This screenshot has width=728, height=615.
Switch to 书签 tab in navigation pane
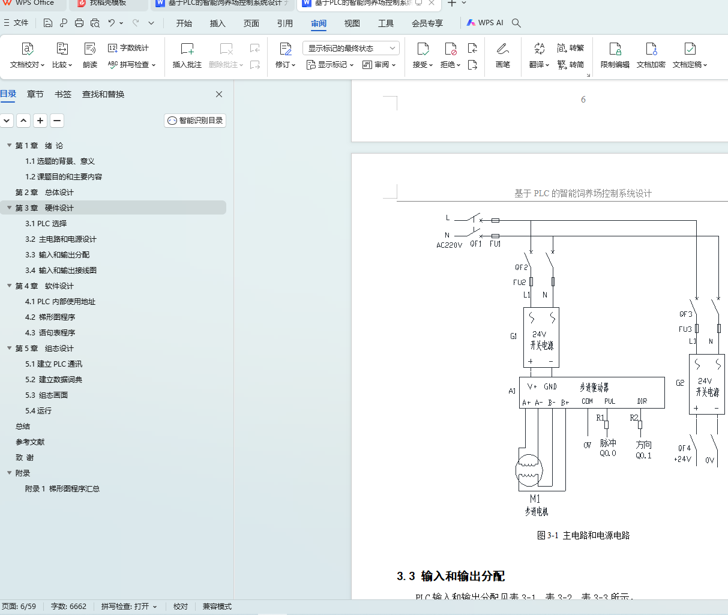(x=63, y=94)
